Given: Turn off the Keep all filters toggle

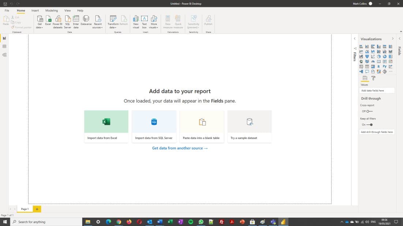Looking at the screenshot, I should click(370, 125).
